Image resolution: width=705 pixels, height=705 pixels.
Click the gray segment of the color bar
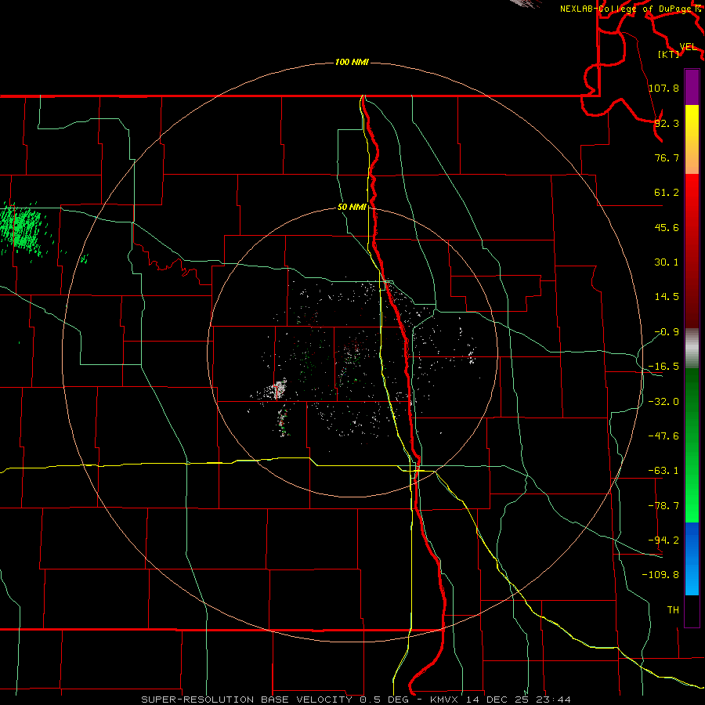692,349
